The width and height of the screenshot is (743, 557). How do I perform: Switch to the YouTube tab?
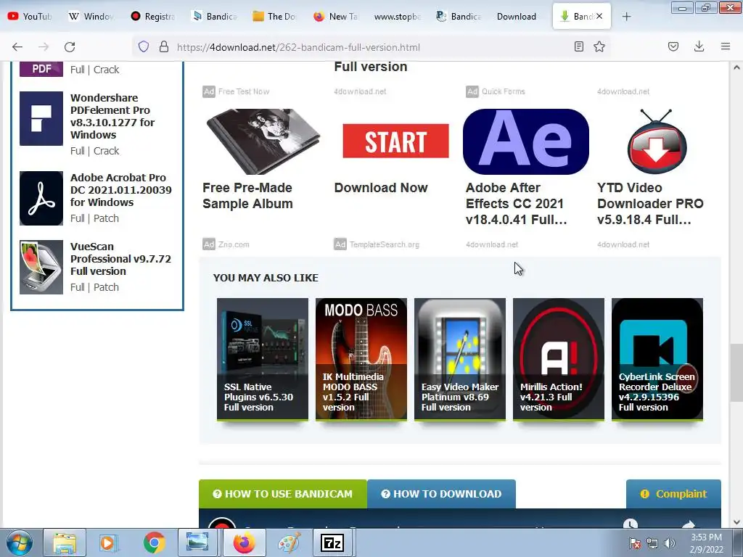[x=30, y=16]
